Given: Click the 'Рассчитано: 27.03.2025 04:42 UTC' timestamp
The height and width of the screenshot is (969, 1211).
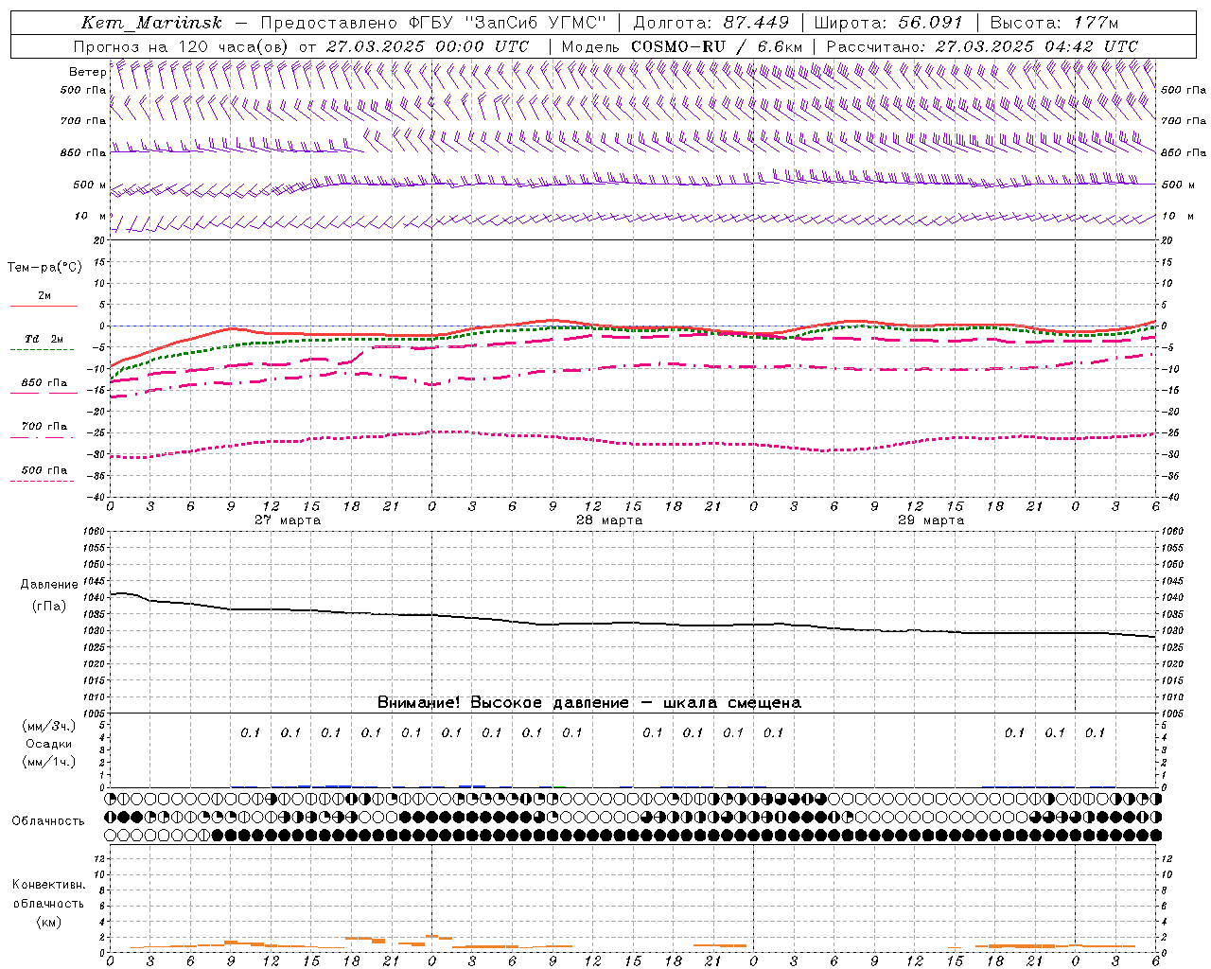Looking at the screenshot, I should point(982,45).
